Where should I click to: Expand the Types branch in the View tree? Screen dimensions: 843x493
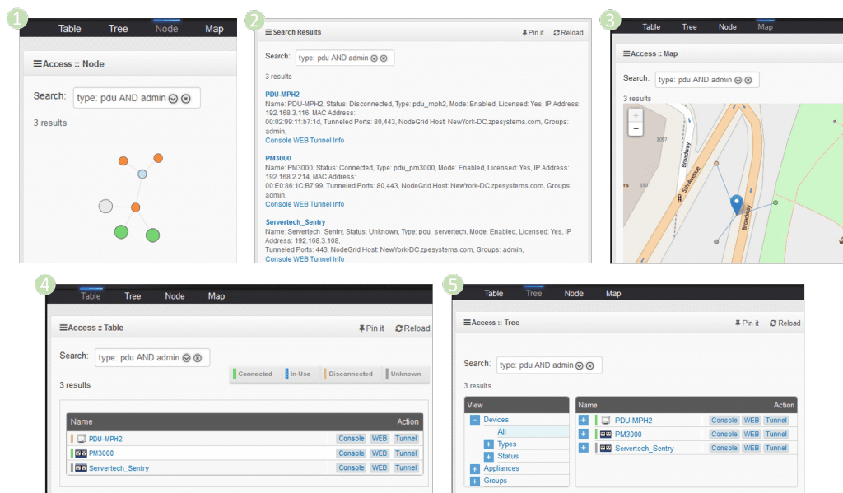pos(488,444)
